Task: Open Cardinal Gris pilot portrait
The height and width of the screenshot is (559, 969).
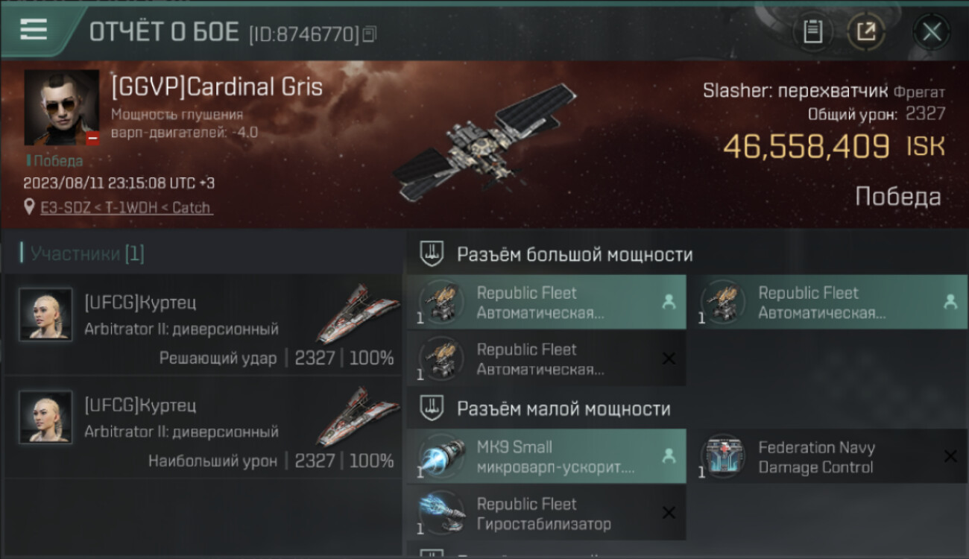Action: [x=62, y=108]
